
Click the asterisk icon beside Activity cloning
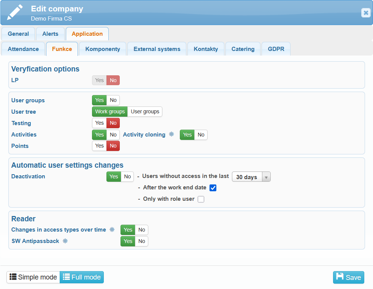171,134
